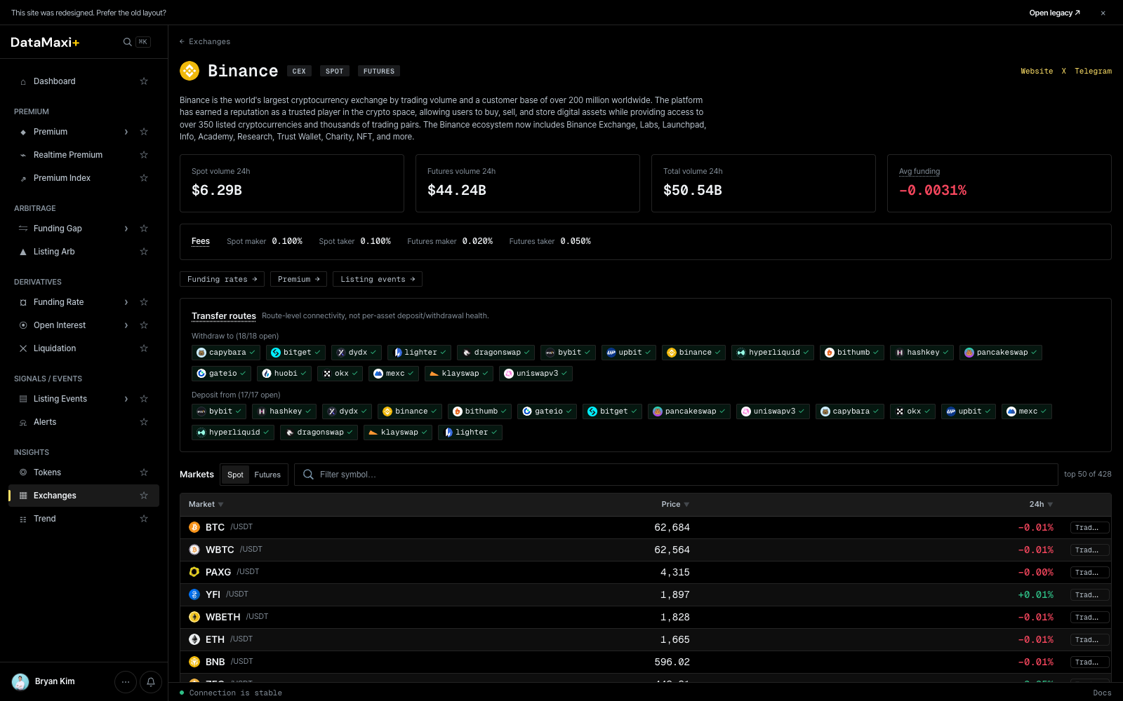Viewport: 1123px width, 701px height.
Task: Click Open legacy link in banner
Action: pyautogui.click(x=1054, y=13)
